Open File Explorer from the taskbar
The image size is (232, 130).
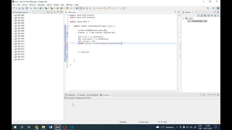[x=43, y=127]
